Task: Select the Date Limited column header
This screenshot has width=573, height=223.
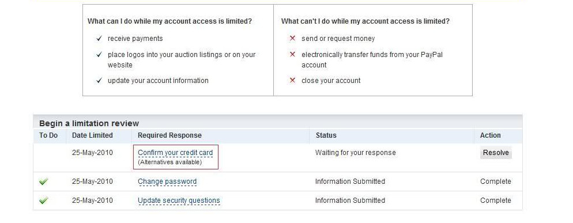Action: tap(92, 135)
